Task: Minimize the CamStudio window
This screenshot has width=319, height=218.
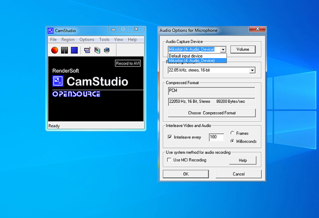Action: 114,29
